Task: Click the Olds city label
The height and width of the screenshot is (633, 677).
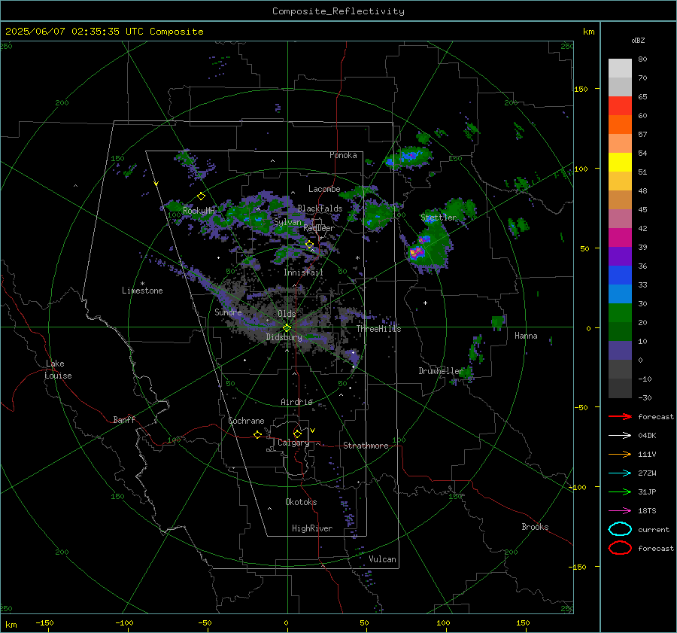Action: click(287, 314)
